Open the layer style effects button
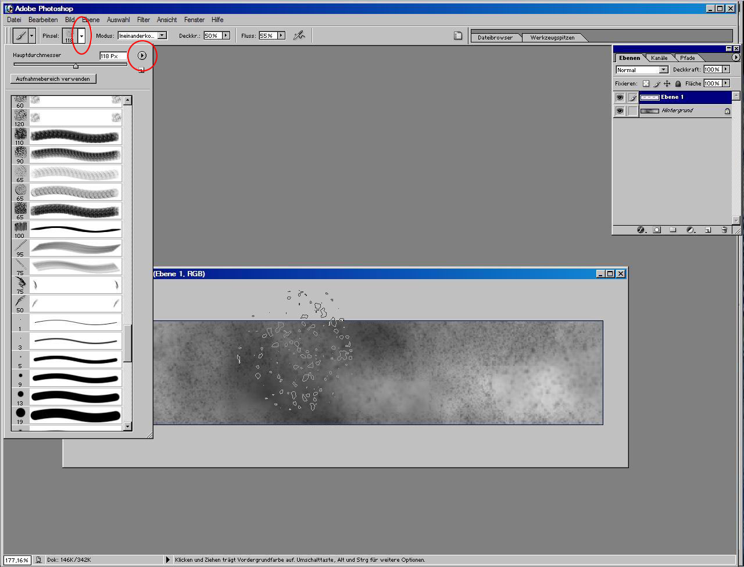The height and width of the screenshot is (567, 744). coord(641,230)
